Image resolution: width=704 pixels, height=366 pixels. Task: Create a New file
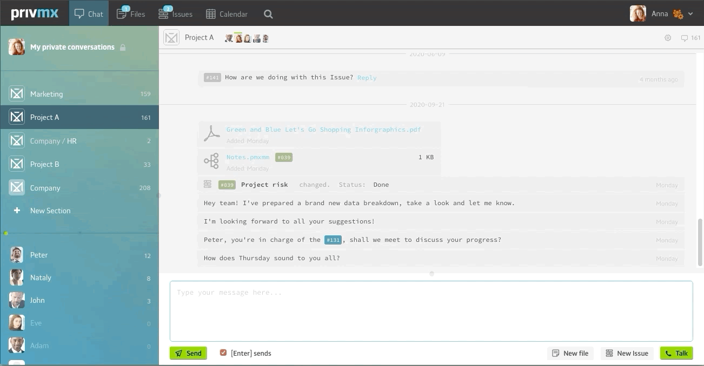570,353
